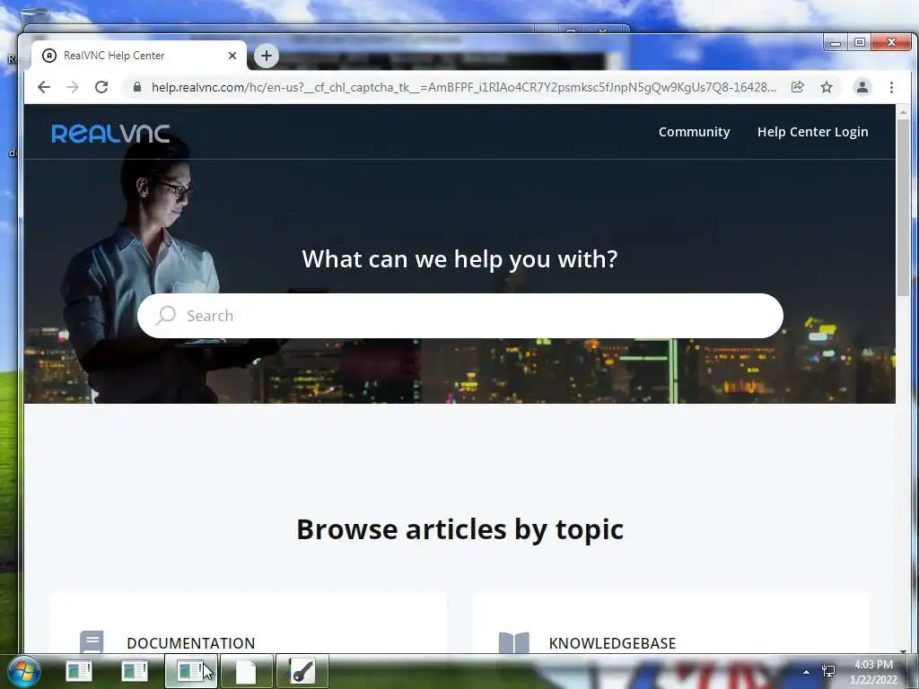Screen dimensions: 919x689
Task: Show hidden tray icons arrow
Action: [x=807, y=672]
